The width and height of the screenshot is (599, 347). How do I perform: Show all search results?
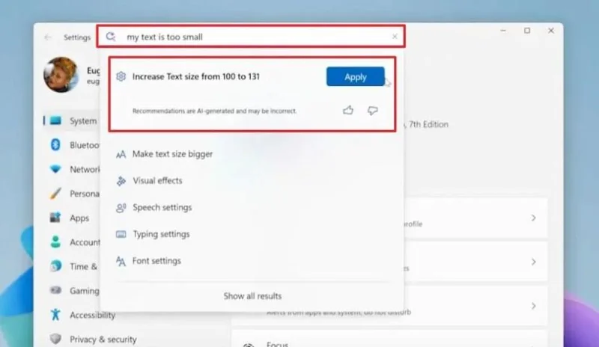(252, 296)
